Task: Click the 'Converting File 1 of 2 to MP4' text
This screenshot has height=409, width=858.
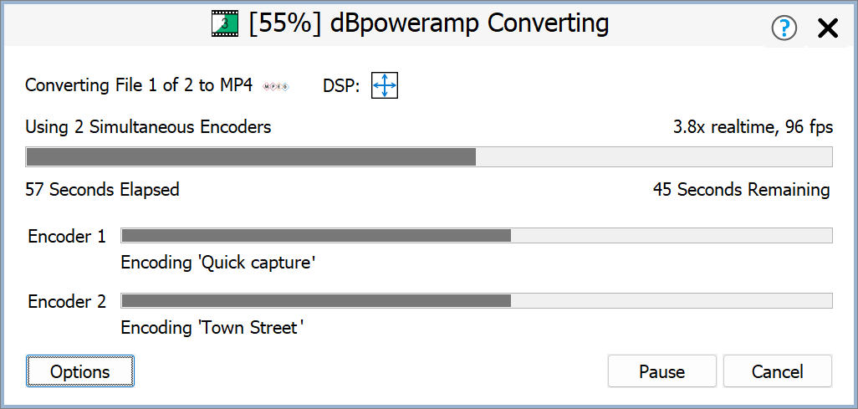Action: pos(139,85)
